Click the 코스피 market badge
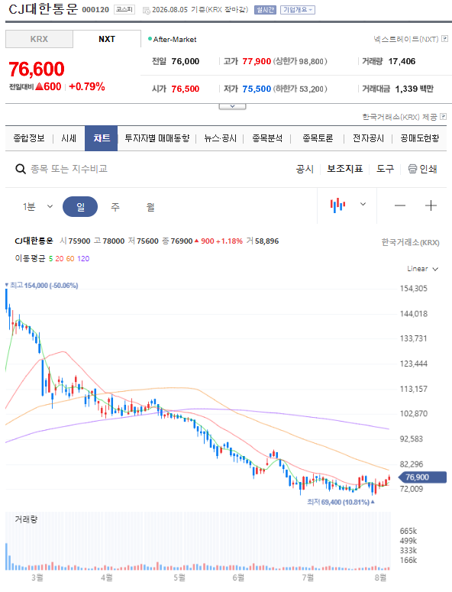452x592 pixels. pyautogui.click(x=124, y=9)
